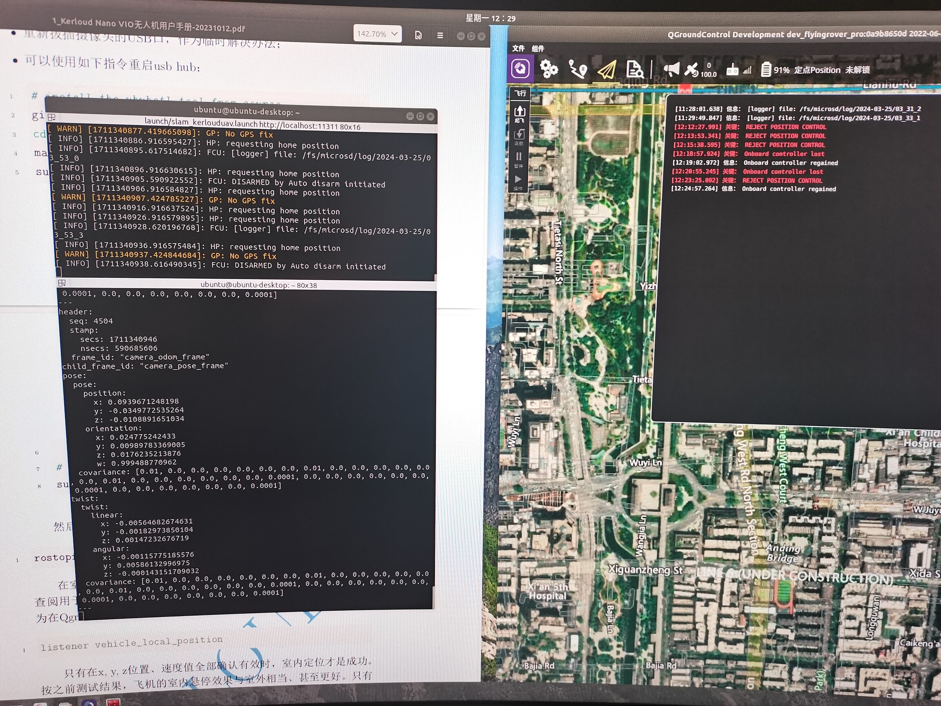Switch to the Plan waypoints view

coord(578,70)
